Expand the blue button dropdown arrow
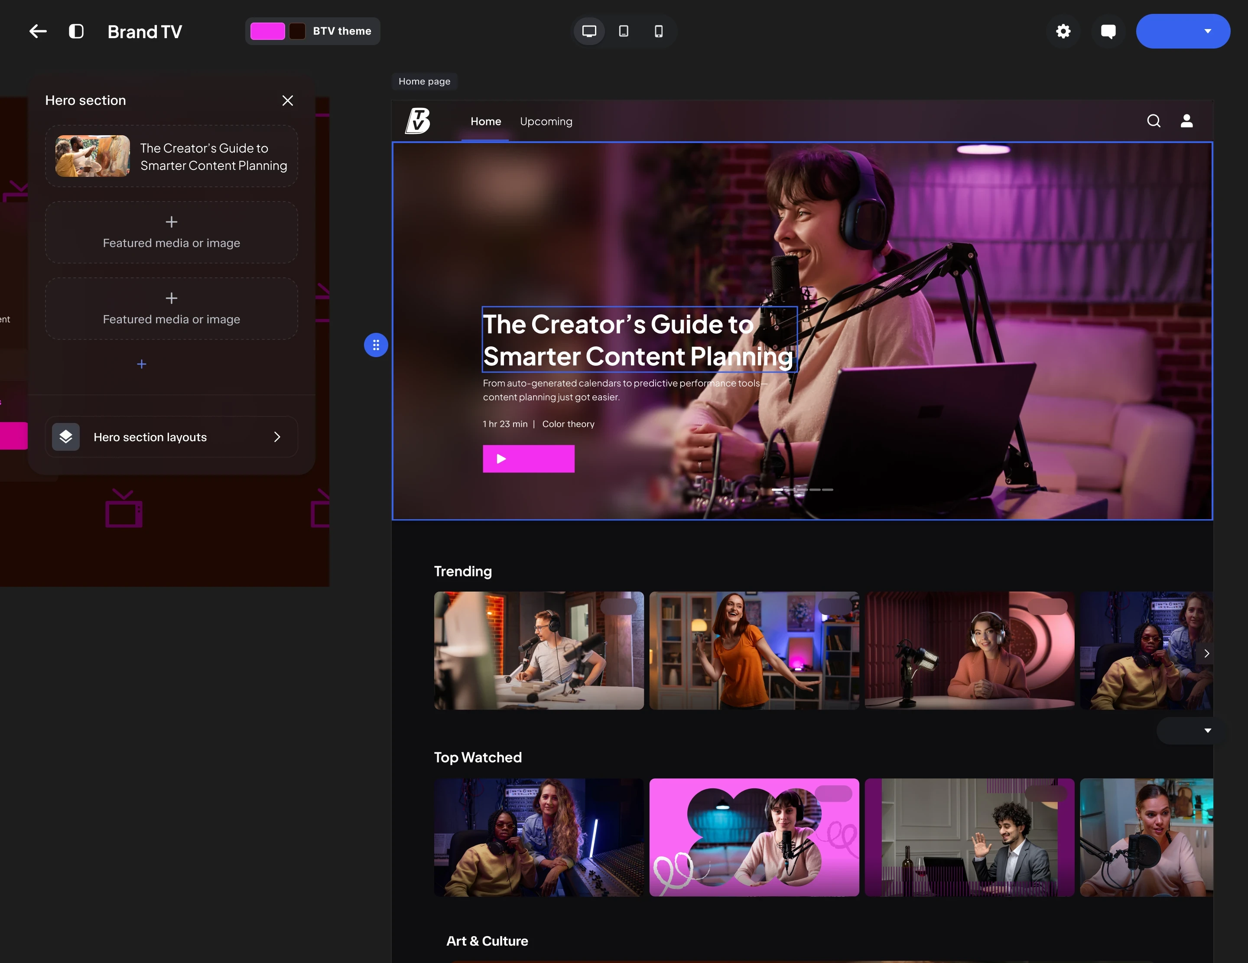This screenshot has width=1248, height=963. coord(1207,32)
